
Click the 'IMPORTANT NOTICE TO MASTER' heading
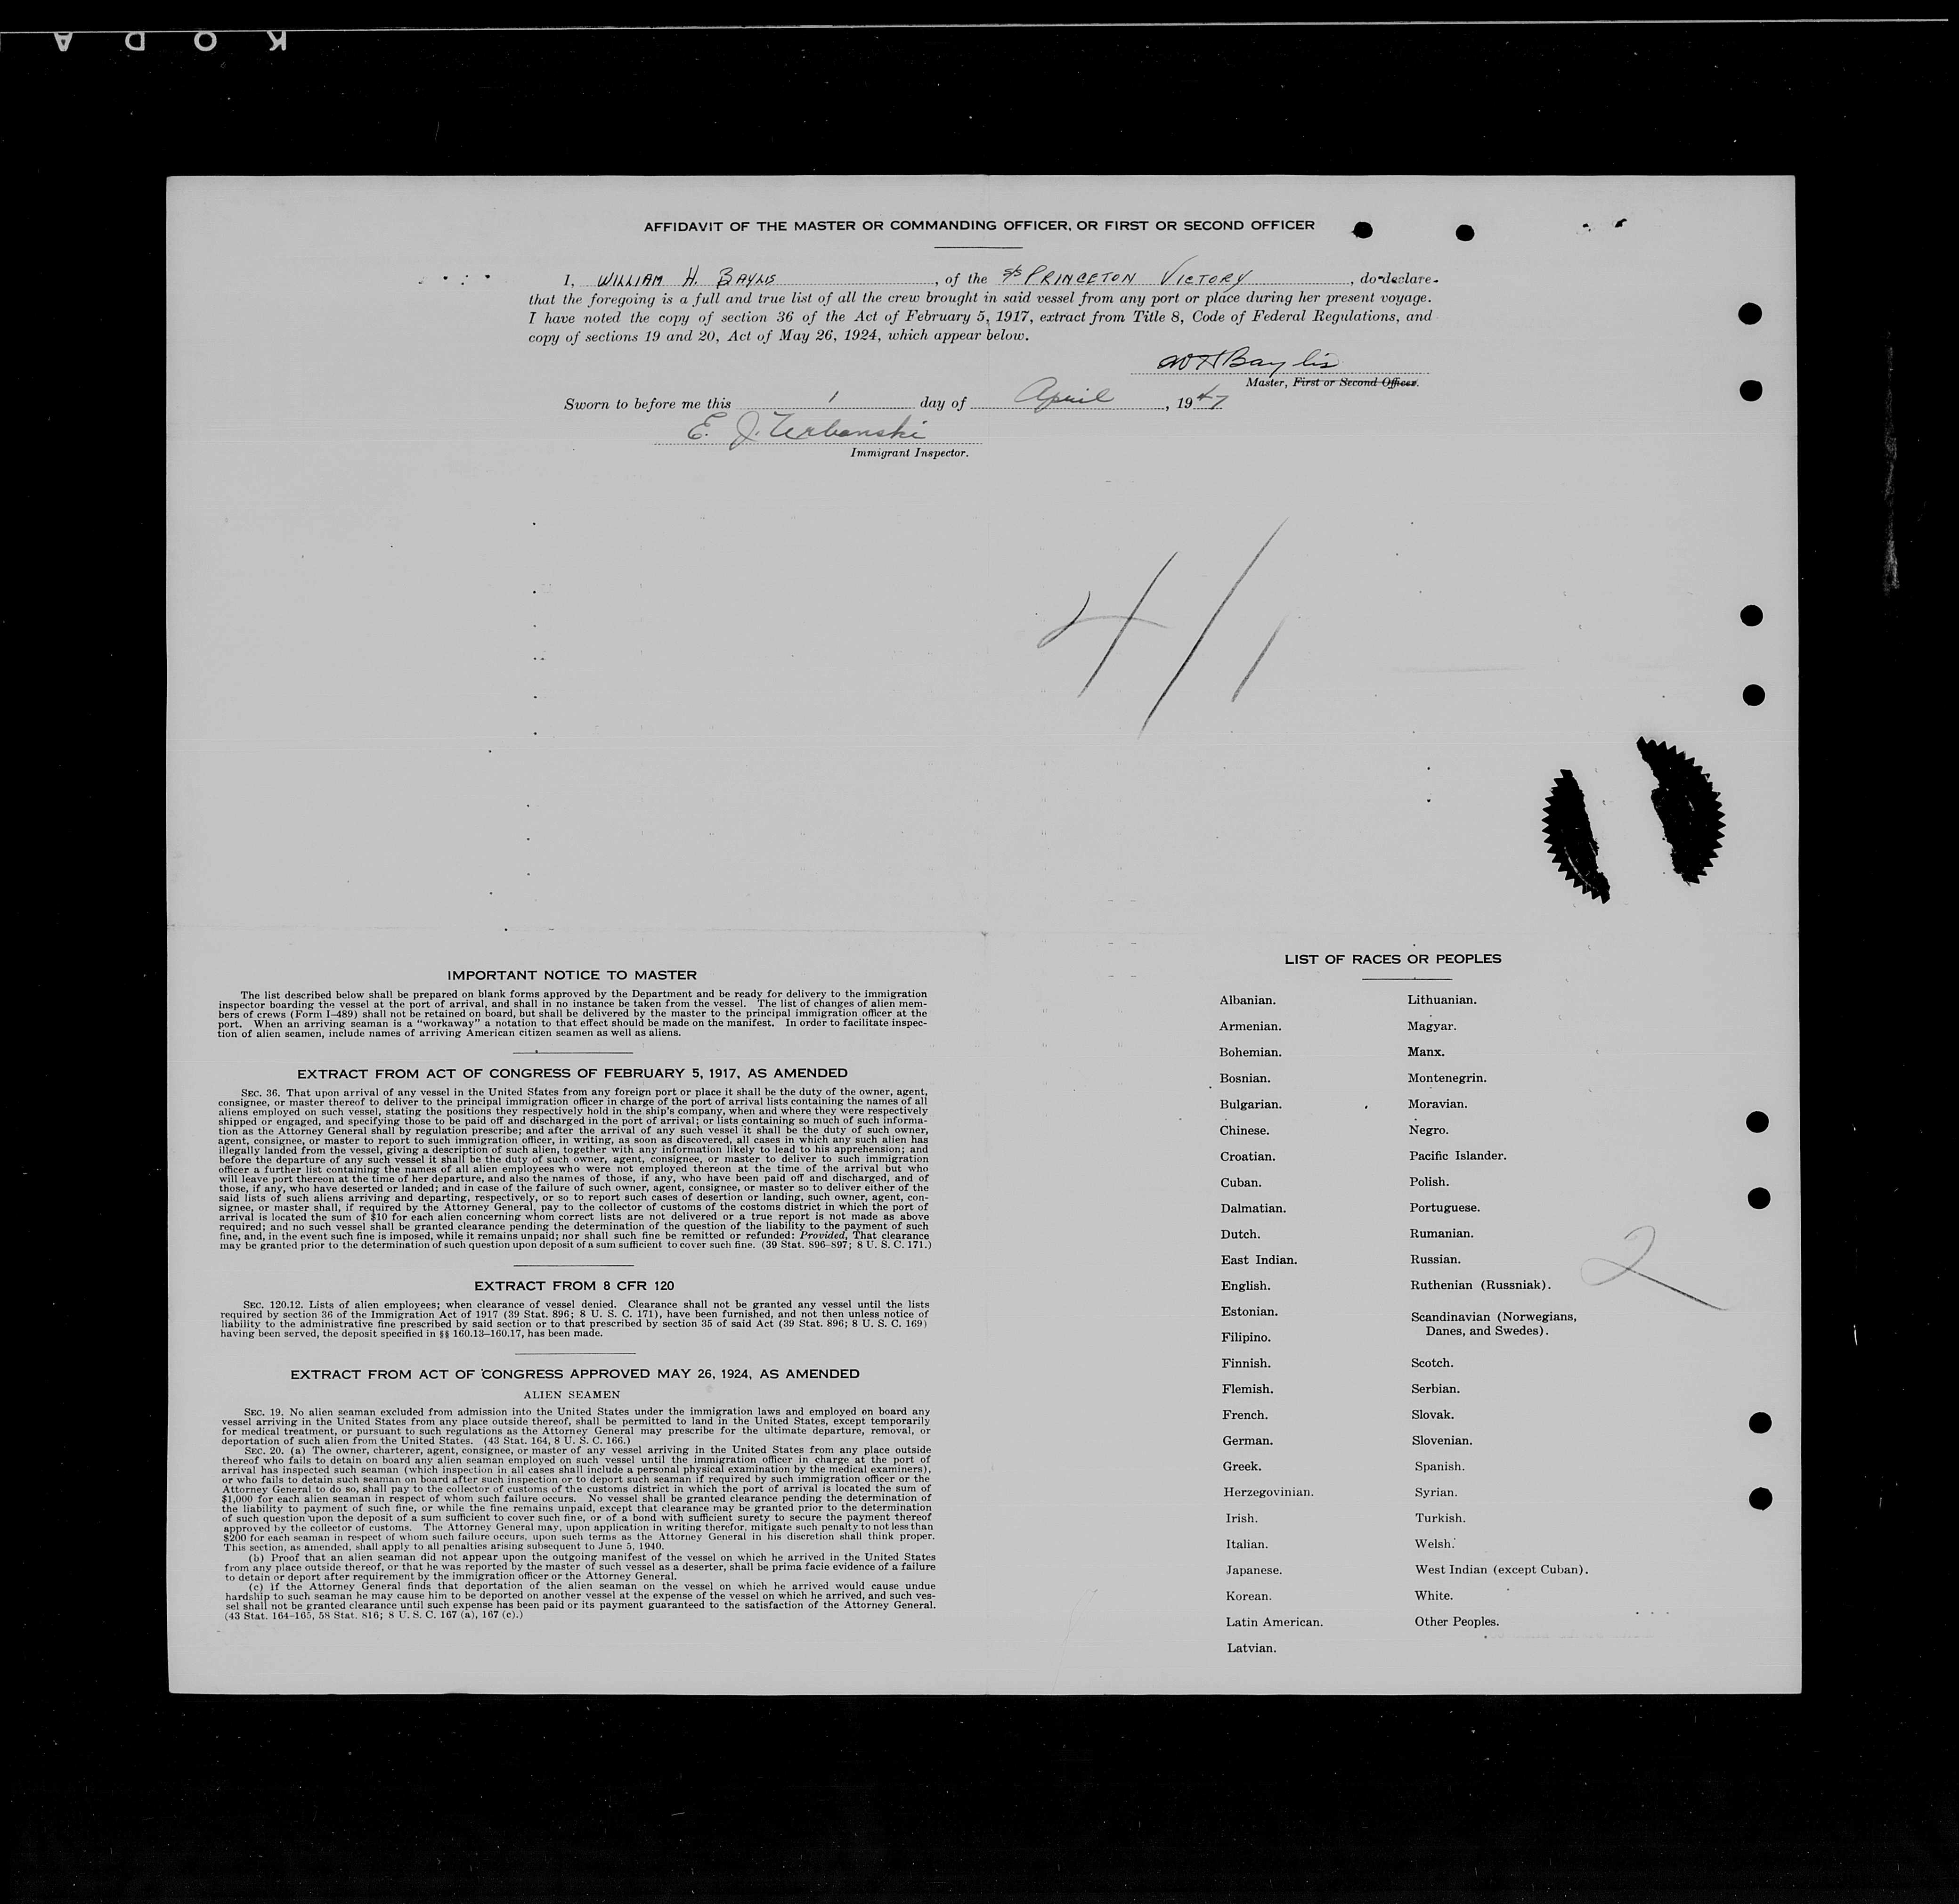tap(572, 975)
